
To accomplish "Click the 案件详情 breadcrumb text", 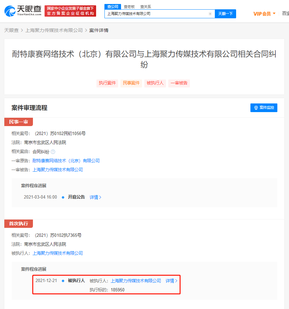I will [x=99, y=30].
